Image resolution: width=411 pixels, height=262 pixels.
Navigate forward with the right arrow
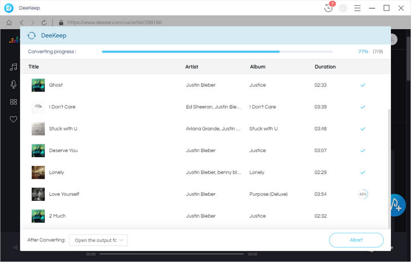tap(33, 23)
